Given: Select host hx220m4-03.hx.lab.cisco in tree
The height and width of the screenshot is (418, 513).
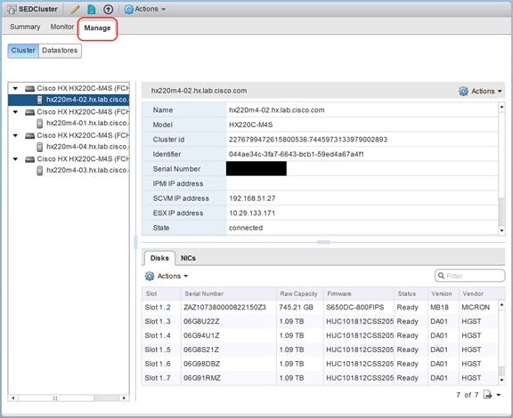Looking at the screenshot, I should coord(87,170).
